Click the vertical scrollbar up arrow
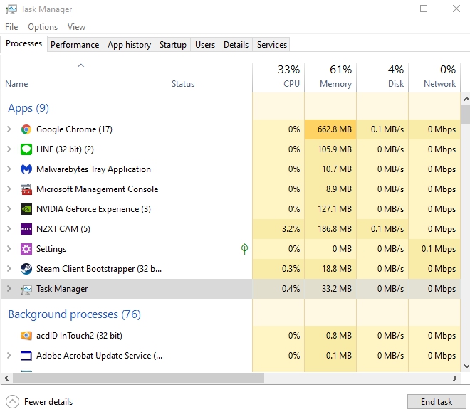This screenshot has width=470, height=419. tap(466, 99)
